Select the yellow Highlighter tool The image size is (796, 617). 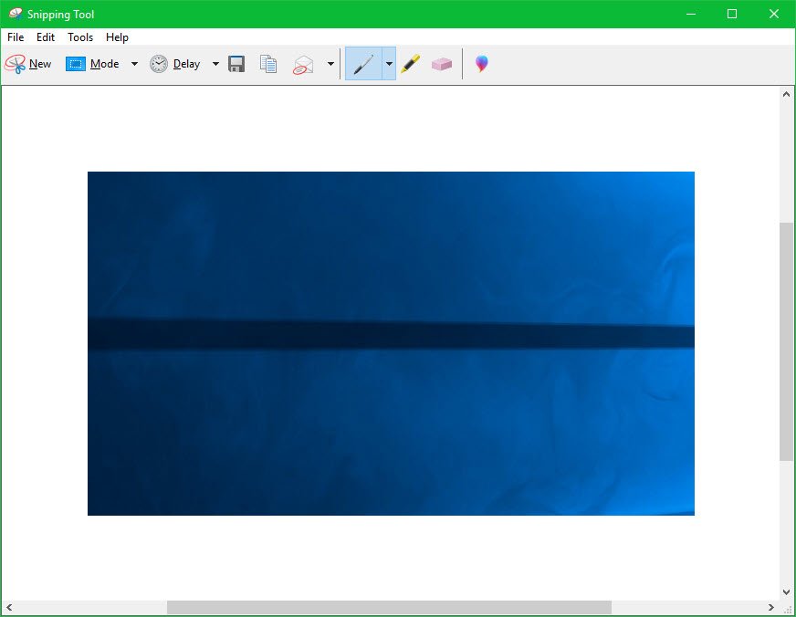click(411, 64)
